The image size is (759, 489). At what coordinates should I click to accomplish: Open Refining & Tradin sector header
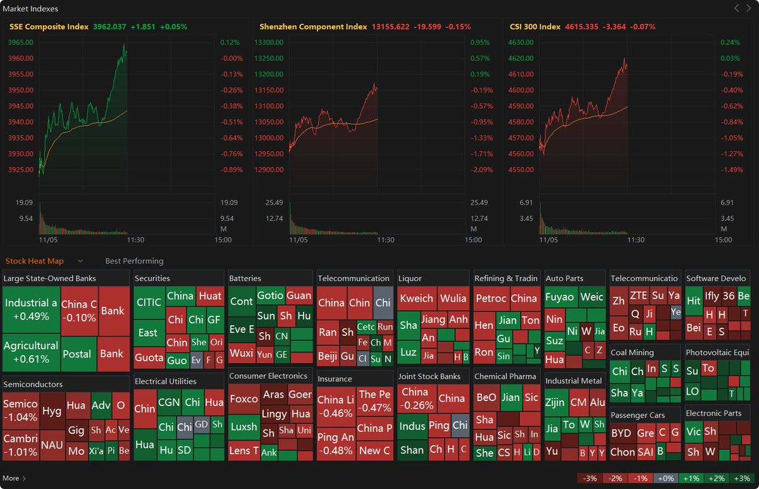coord(506,278)
